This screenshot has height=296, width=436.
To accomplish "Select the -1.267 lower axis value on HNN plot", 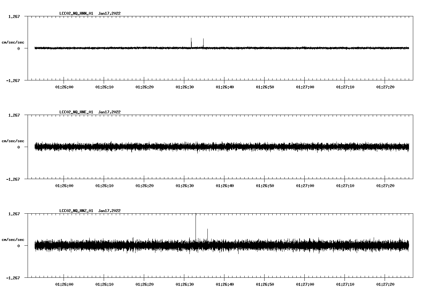I will click(13, 81).
